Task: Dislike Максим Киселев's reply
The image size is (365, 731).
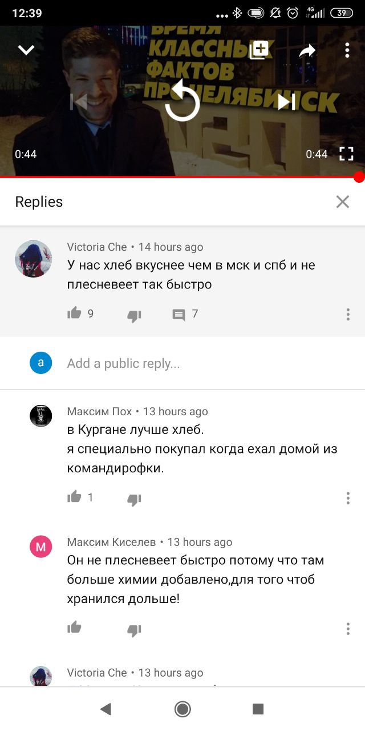Action: (x=134, y=630)
